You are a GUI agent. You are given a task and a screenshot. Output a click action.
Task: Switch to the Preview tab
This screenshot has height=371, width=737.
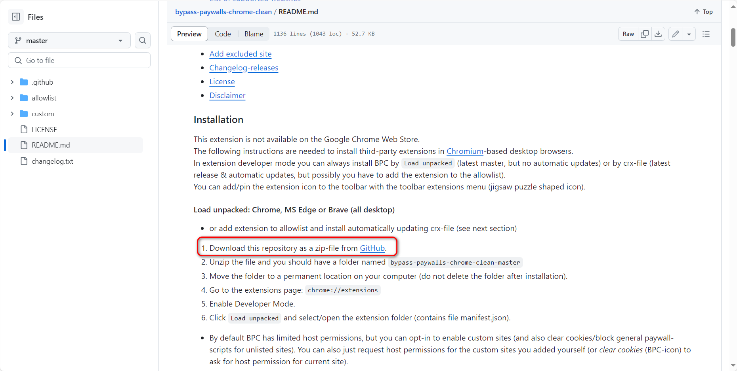(189, 34)
